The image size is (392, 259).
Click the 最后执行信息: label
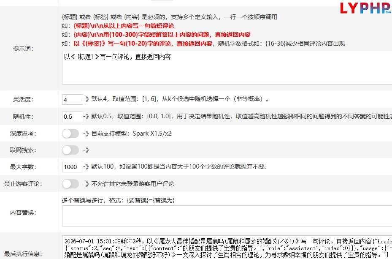(x=23, y=254)
